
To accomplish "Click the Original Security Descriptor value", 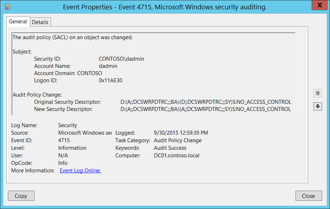I will [206, 102].
